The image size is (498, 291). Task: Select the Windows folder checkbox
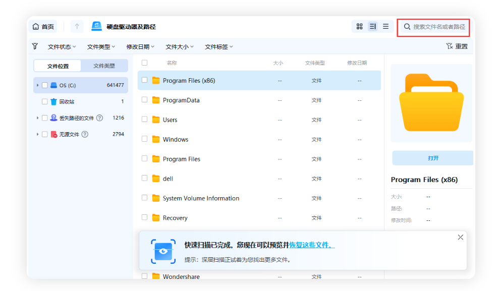144,139
